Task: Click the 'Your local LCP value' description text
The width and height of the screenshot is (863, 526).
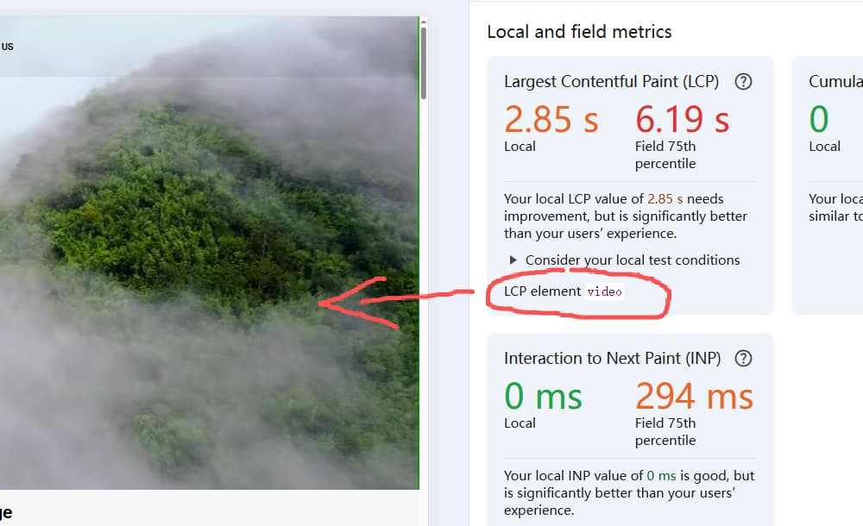Action: click(x=626, y=216)
